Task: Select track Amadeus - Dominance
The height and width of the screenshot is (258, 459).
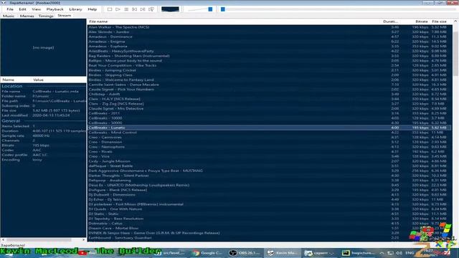Action: (270, 37)
